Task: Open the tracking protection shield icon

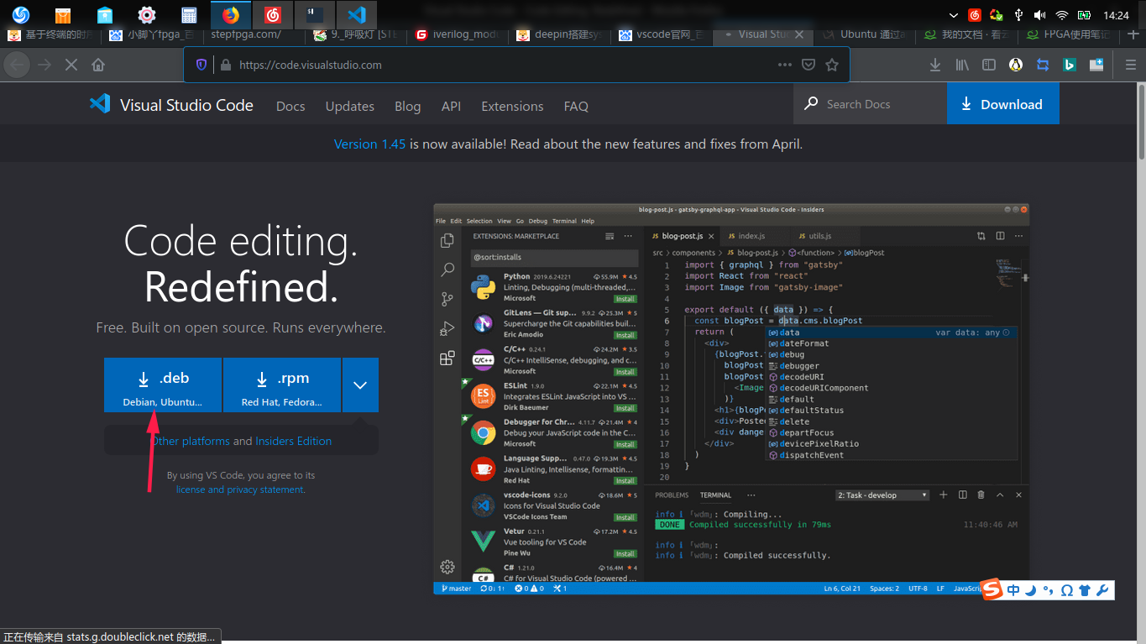Action: [201, 65]
